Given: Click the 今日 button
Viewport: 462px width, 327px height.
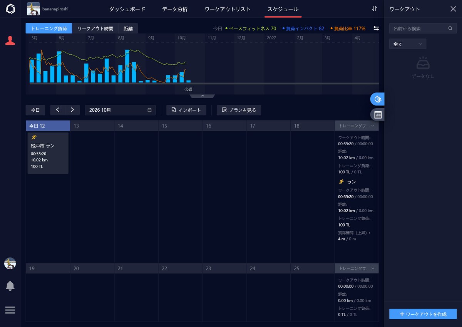Looking at the screenshot, I should pyautogui.click(x=35, y=110).
